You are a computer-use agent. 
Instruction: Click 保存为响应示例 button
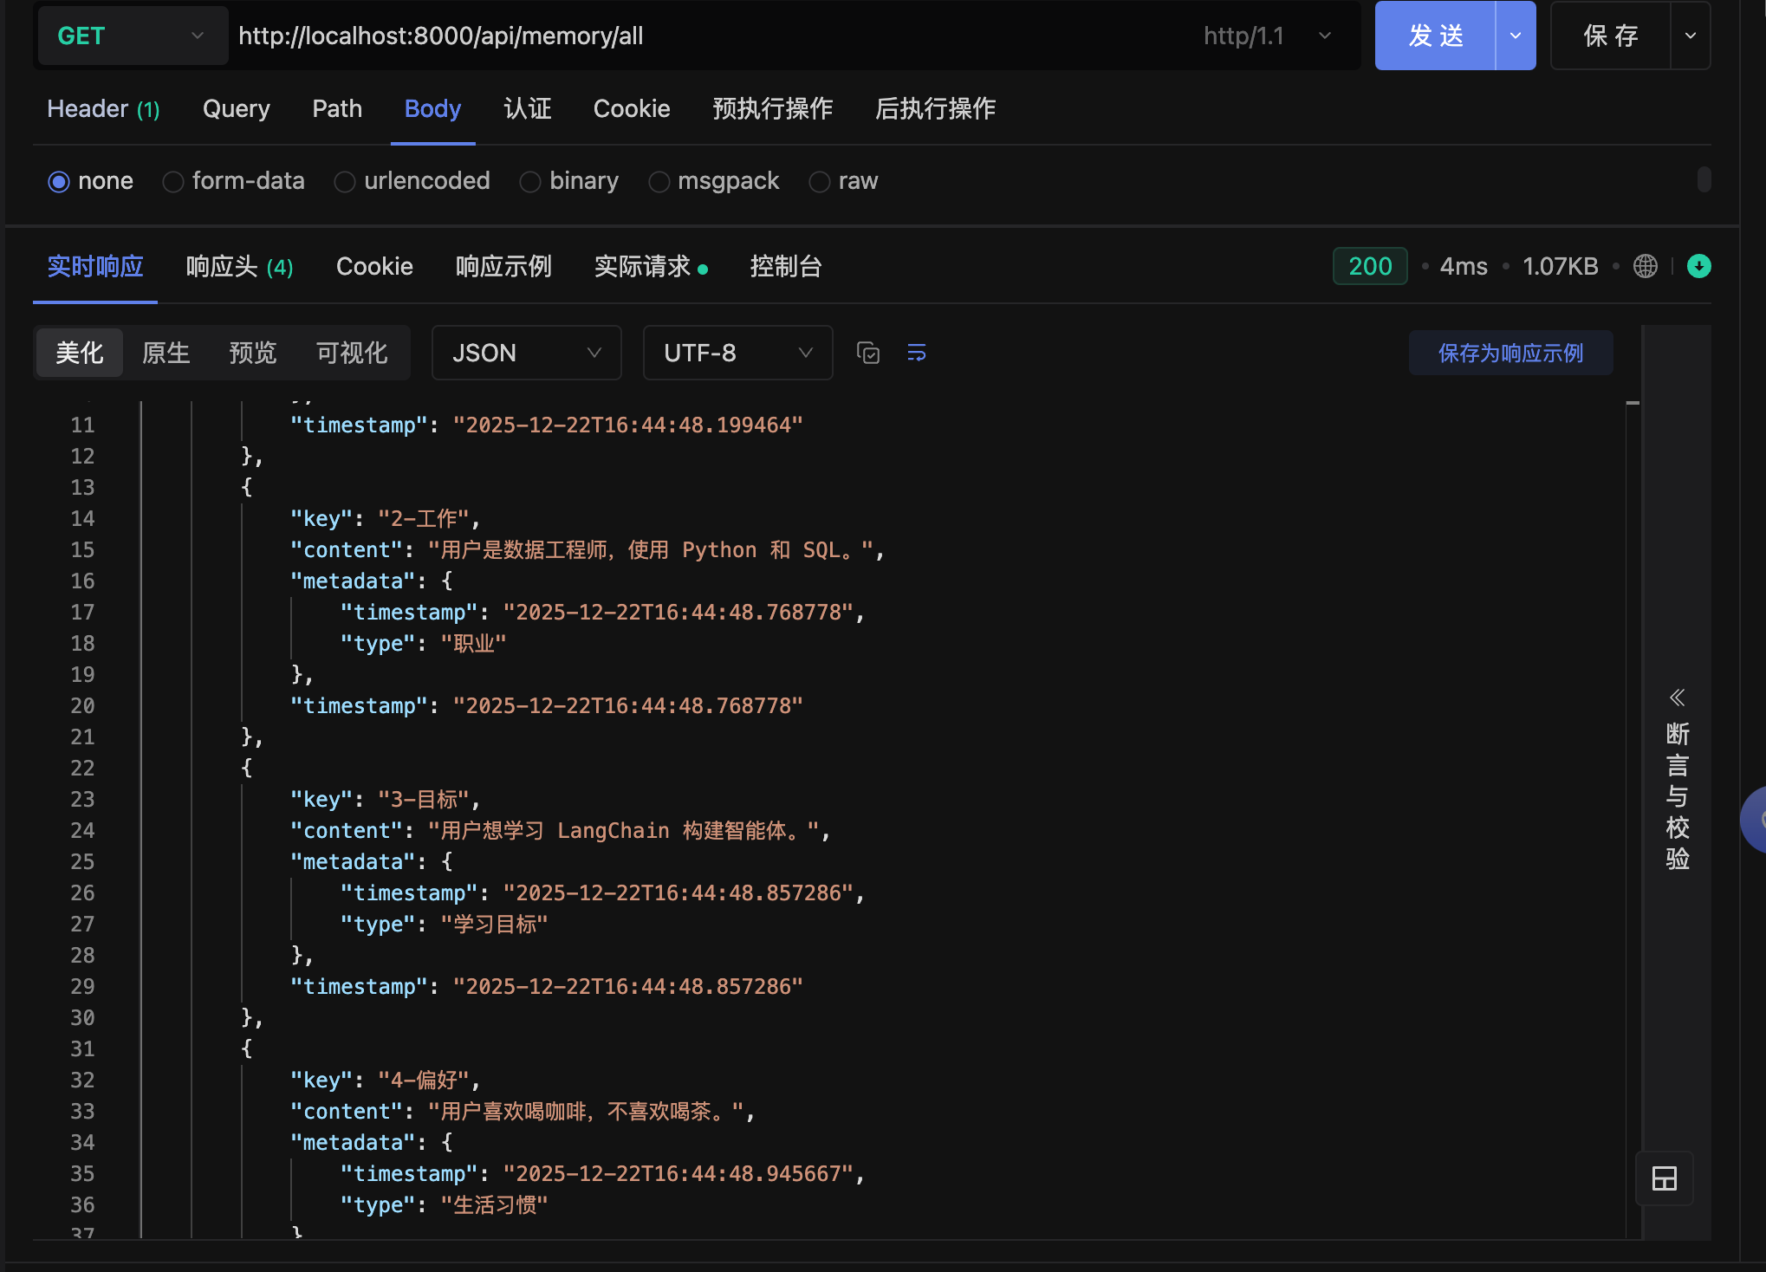point(1510,353)
